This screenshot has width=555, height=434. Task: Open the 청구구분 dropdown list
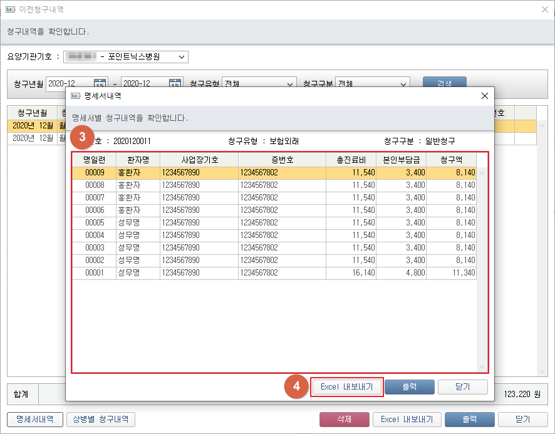pos(403,84)
